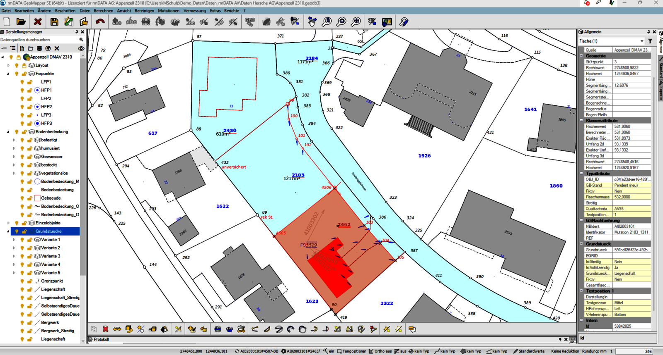Toggle light bulb visibility for Gebaeude layer
Screen dimensions: 663x355
coord(22,198)
